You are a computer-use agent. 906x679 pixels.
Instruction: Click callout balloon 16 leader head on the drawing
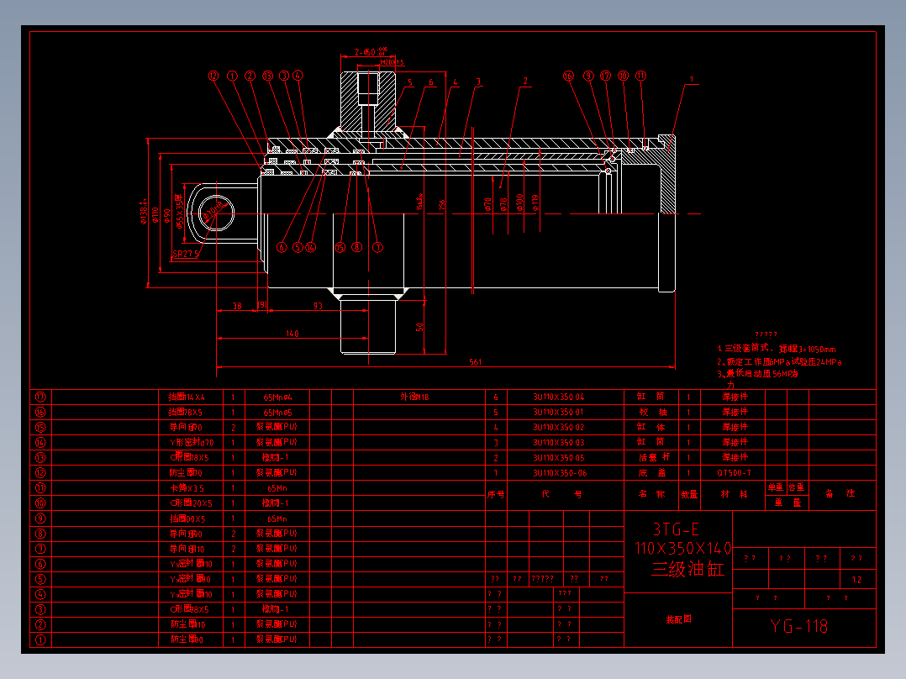(568, 76)
